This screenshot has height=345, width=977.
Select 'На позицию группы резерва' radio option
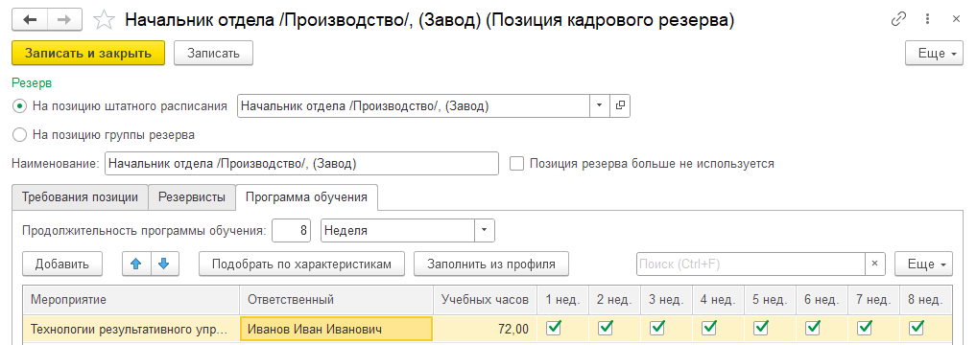click(19, 134)
